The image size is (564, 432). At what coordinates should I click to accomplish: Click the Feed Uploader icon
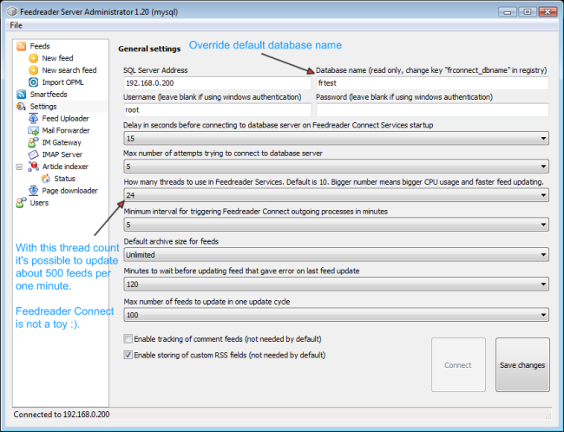(34, 119)
